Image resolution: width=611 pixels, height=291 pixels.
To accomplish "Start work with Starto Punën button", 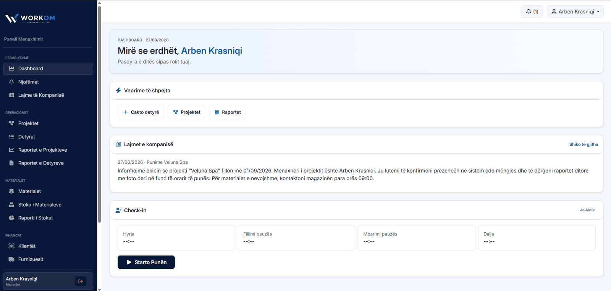I will coord(146,262).
